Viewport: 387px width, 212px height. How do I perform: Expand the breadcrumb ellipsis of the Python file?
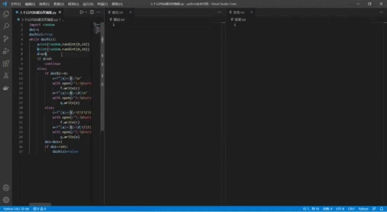[63, 20]
